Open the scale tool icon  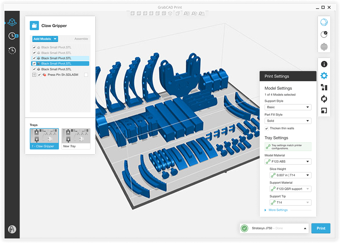point(324,111)
